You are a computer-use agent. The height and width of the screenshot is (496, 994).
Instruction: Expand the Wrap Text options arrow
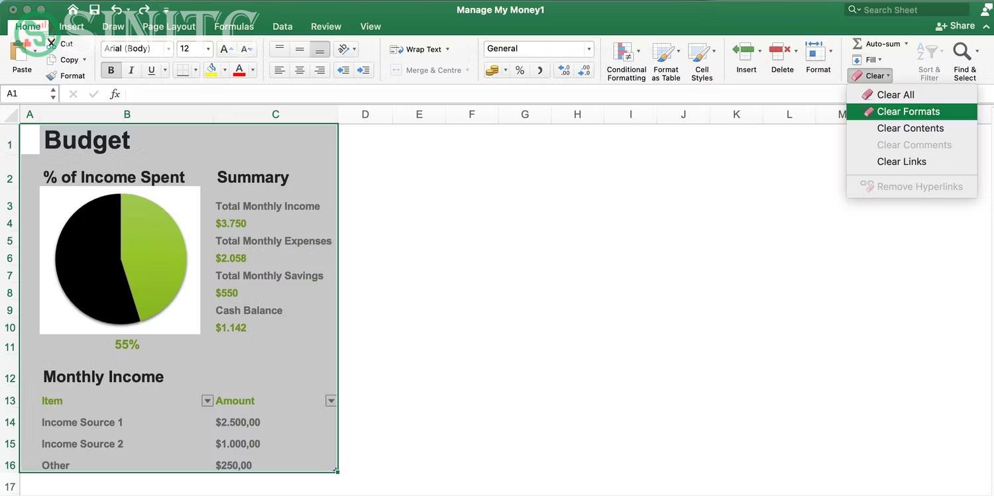[447, 50]
